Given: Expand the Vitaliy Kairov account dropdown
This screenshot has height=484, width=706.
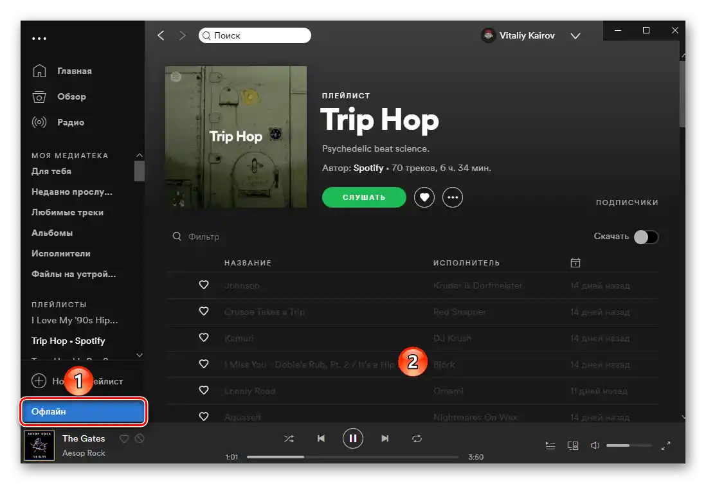Looking at the screenshot, I should click(x=575, y=35).
